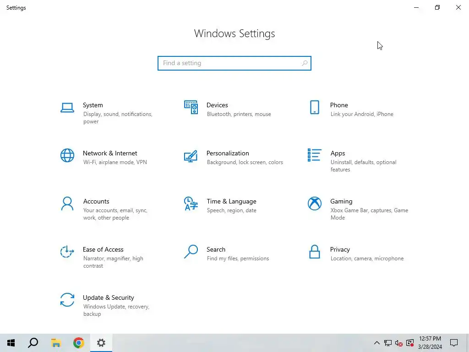The height and width of the screenshot is (352, 469).
Task: Open Personalization title
Action: click(228, 153)
